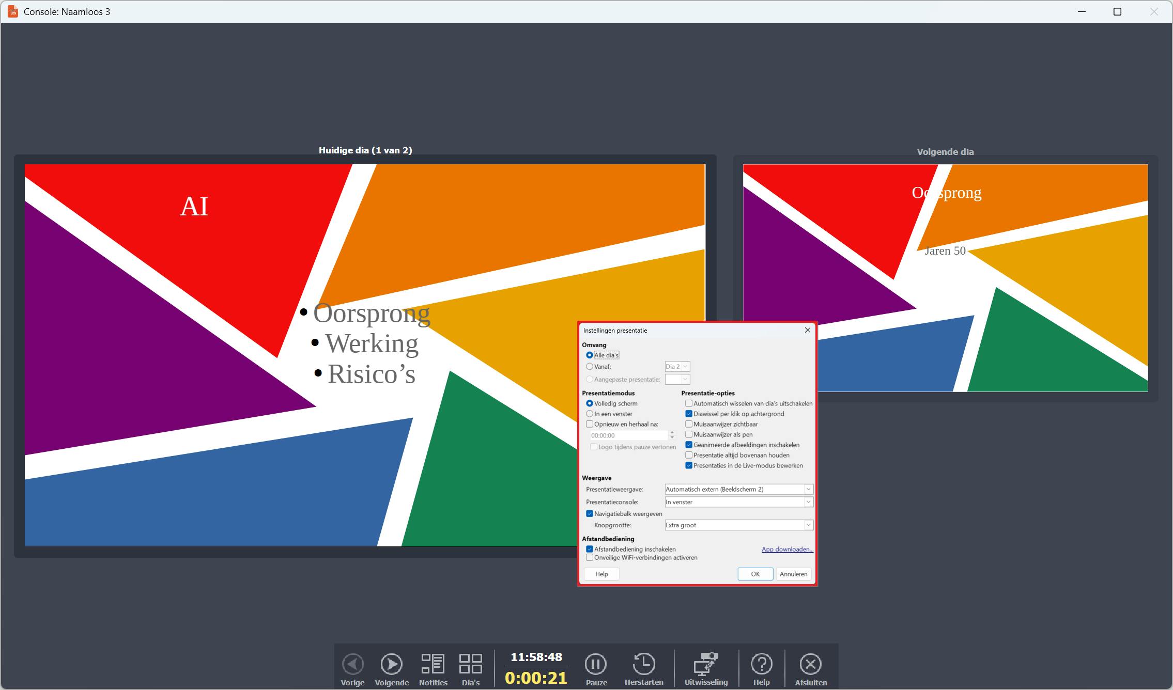Open Knopgrootte dropdown showing Extra groot
Viewport: 1173px width, 690px height.
point(738,525)
